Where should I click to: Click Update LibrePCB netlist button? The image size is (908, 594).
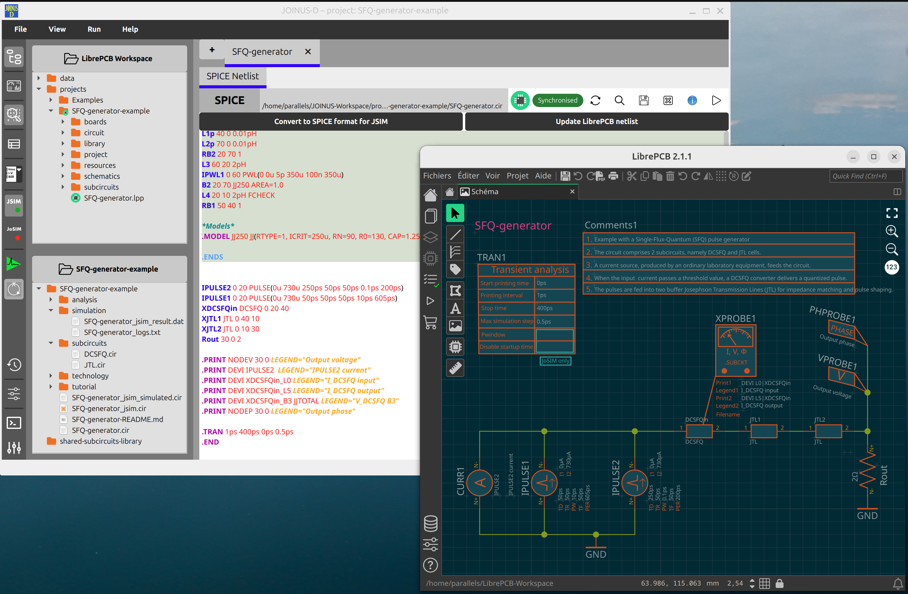coord(597,122)
